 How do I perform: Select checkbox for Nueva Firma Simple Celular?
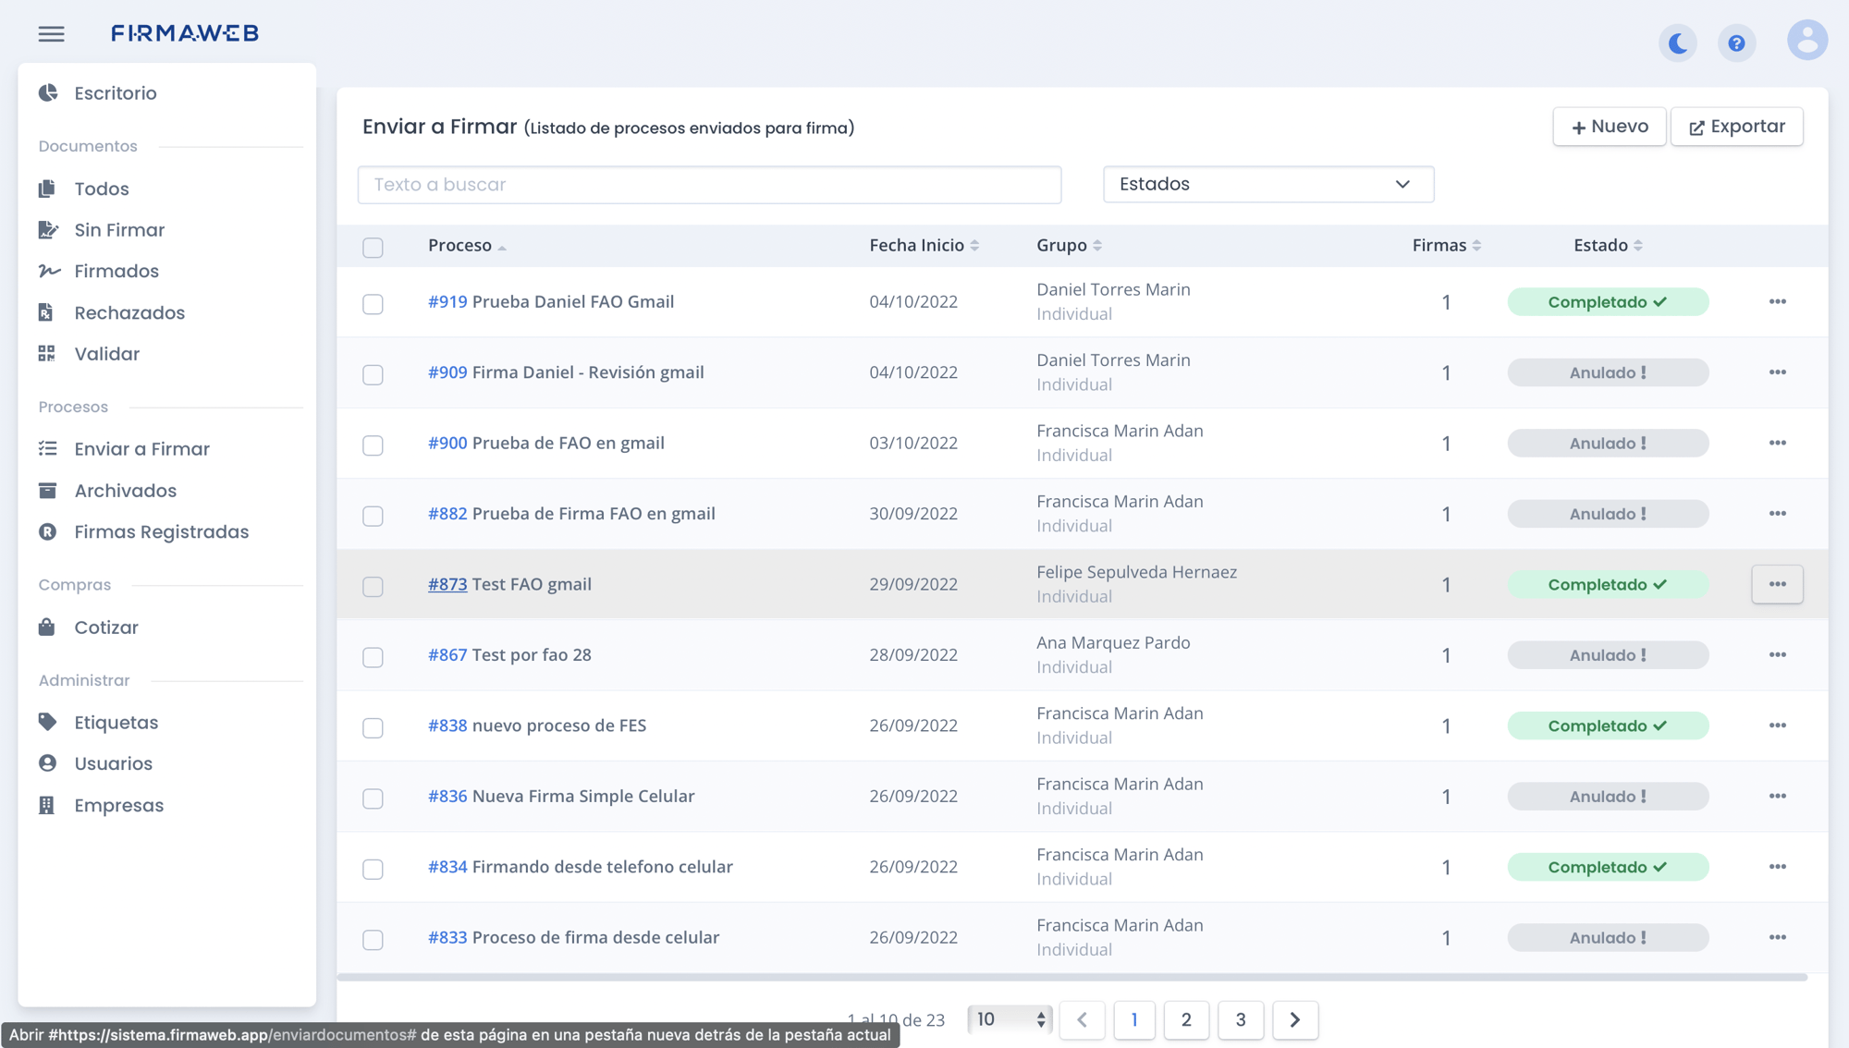[x=373, y=798]
